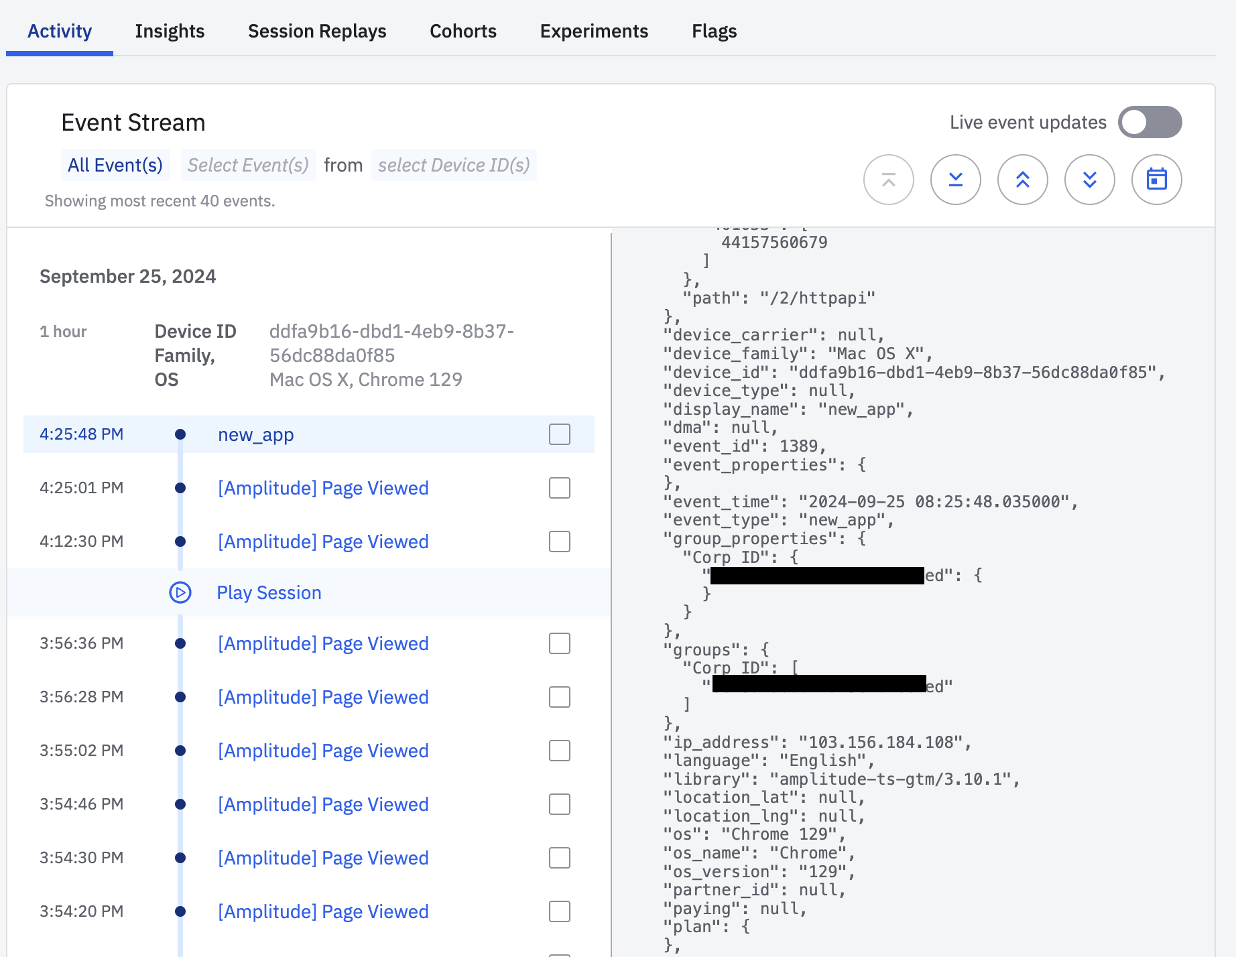
Task: Open Page Viewed event at 3:54:46 PM
Action: (x=323, y=804)
